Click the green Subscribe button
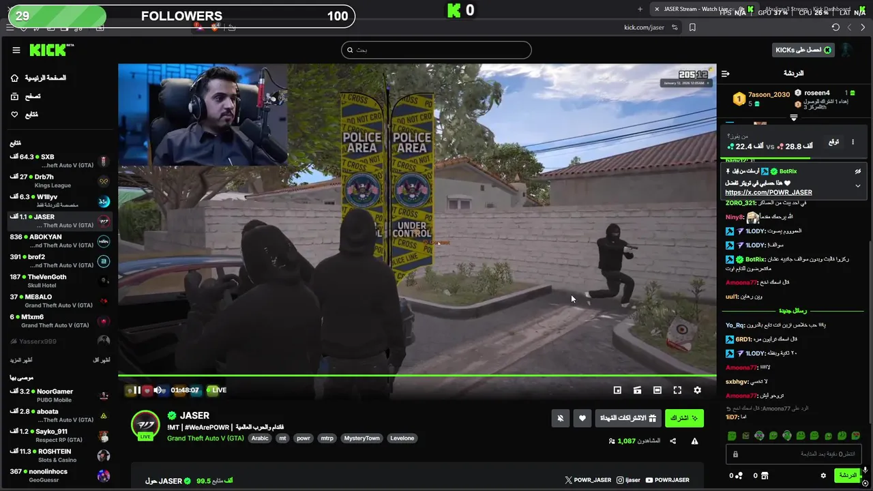 [684, 418]
